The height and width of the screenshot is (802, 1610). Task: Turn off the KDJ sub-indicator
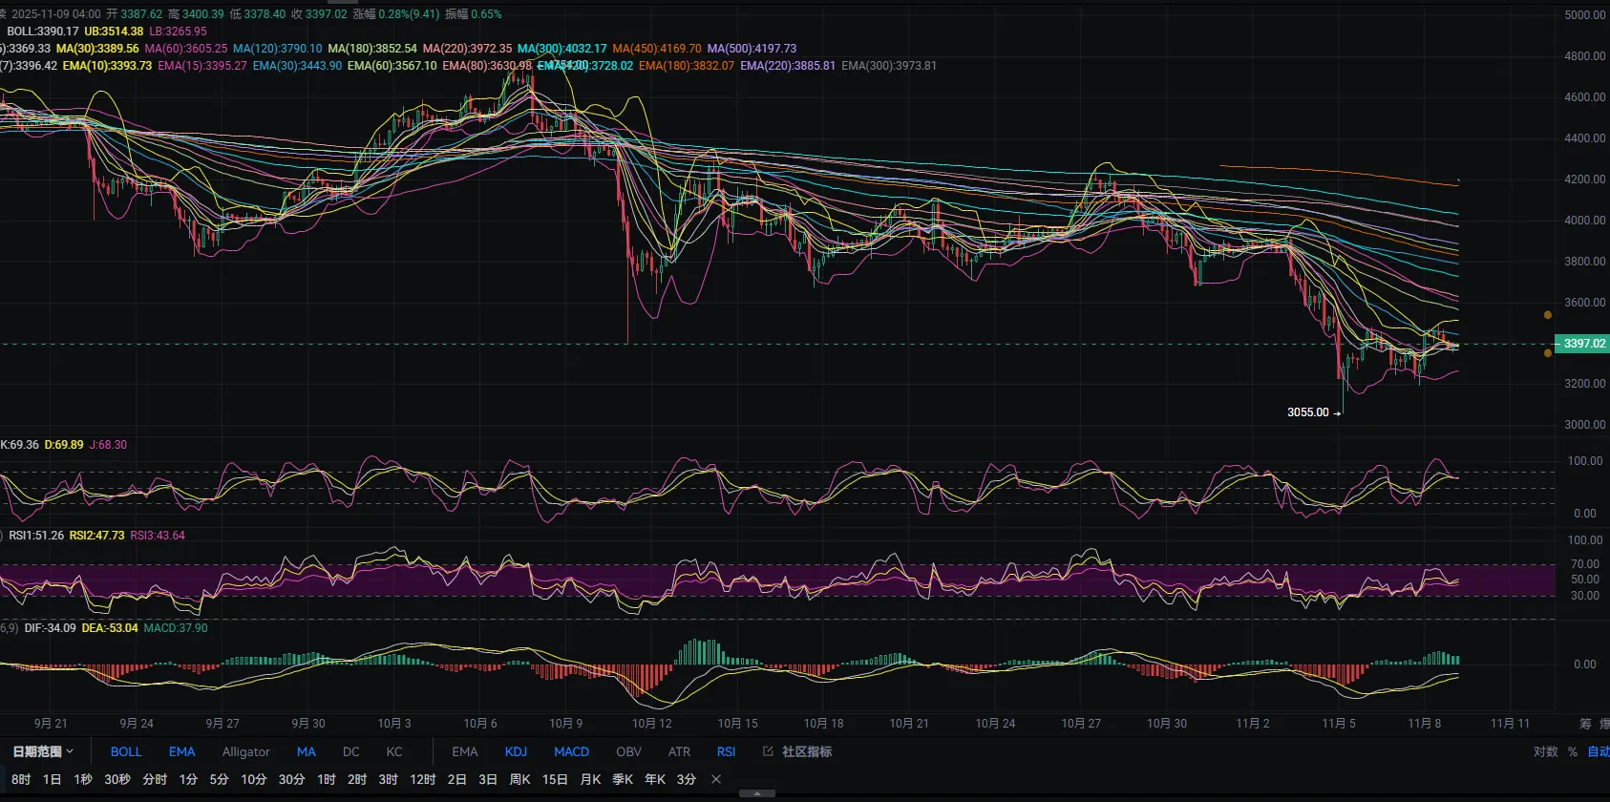(516, 751)
